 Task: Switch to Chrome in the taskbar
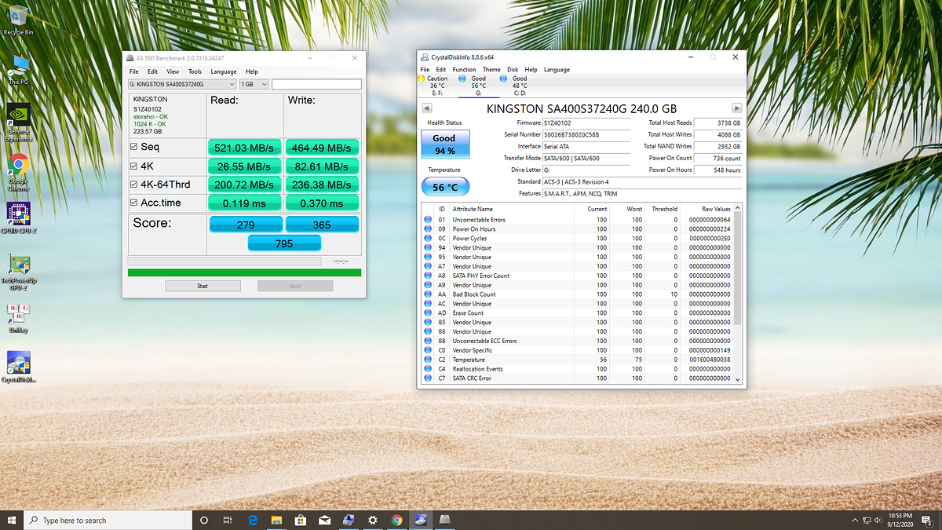[396, 520]
